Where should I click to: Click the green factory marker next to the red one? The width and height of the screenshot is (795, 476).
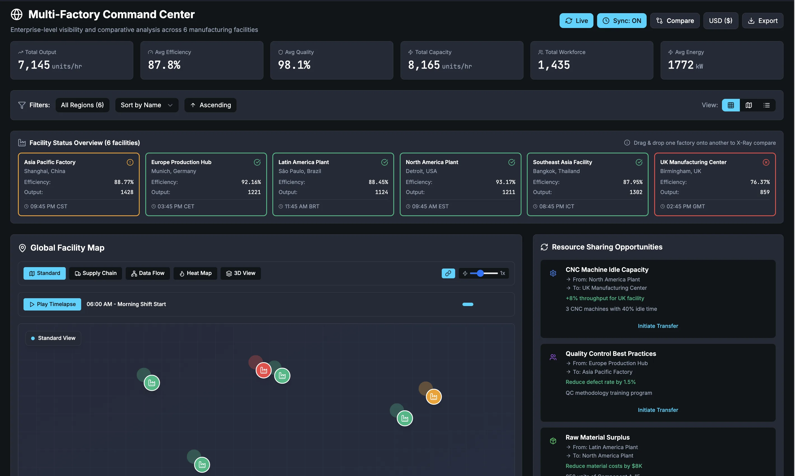point(282,375)
